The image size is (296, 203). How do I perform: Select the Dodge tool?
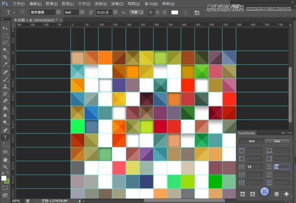tap(5, 122)
